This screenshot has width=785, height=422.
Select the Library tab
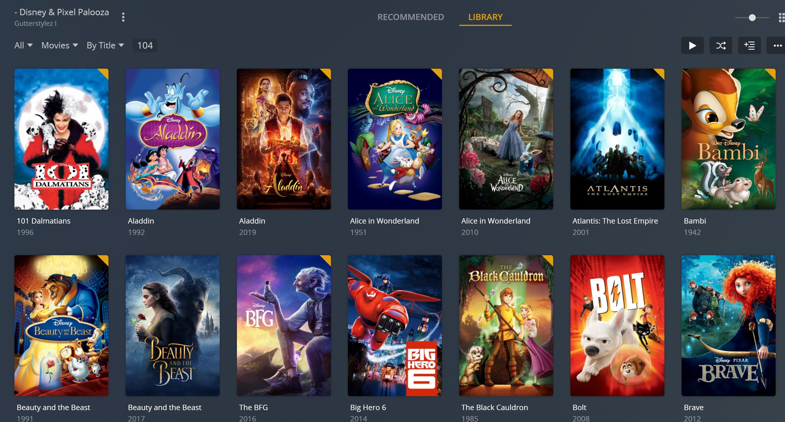(x=485, y=17)
